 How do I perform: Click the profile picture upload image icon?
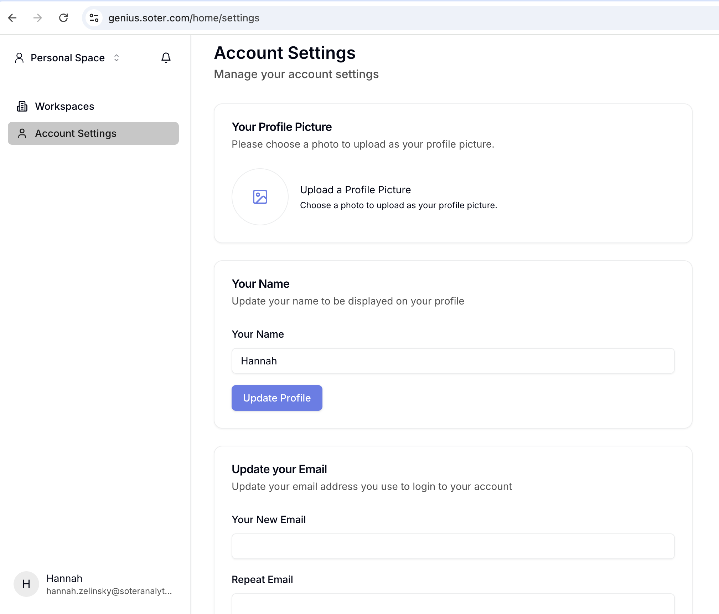click(x=260, y=197)
